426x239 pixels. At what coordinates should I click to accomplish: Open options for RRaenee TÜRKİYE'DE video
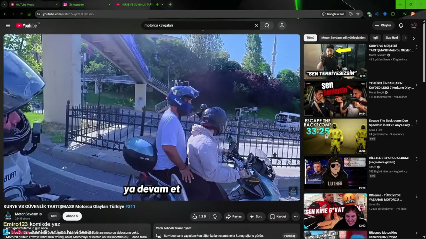point(417,197)
